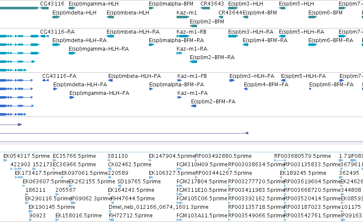The width and height of the screenshot is (363, 222).
Task: Select the E(spl)mgamma-HLH-RA transcript
Action: pos(99,49)
